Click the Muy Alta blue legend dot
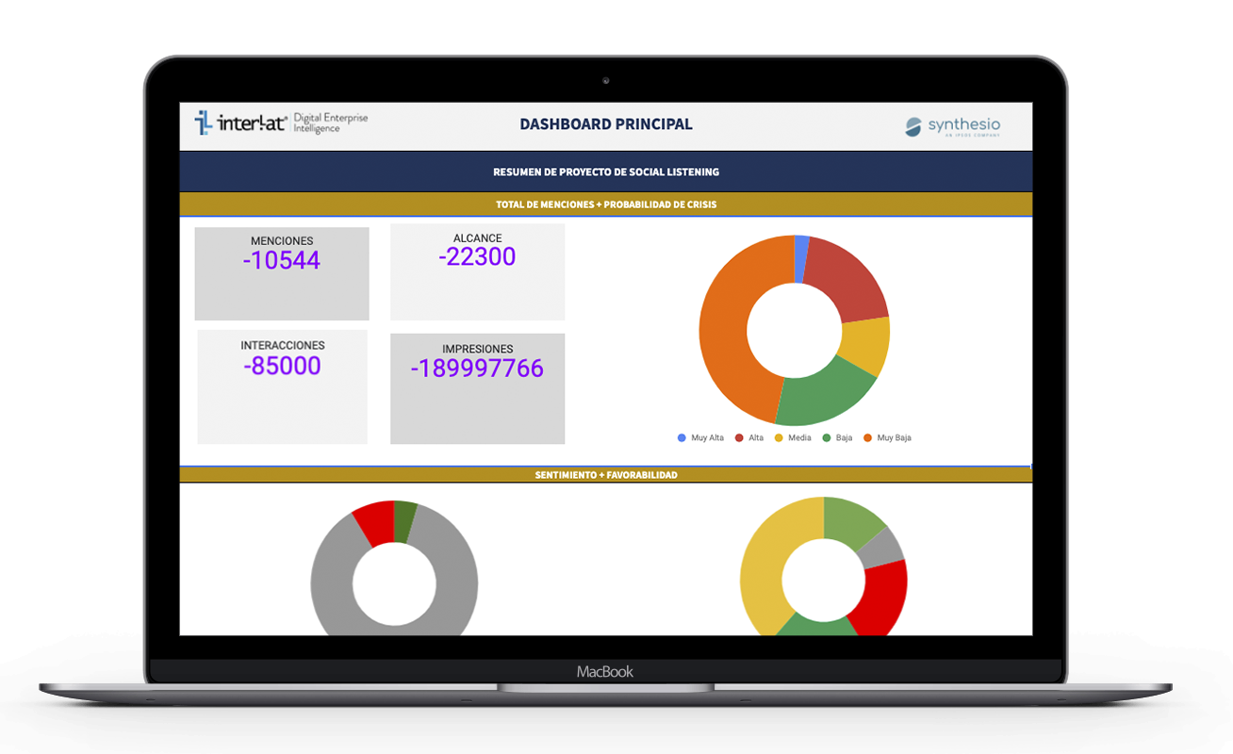 coord(682,438)
